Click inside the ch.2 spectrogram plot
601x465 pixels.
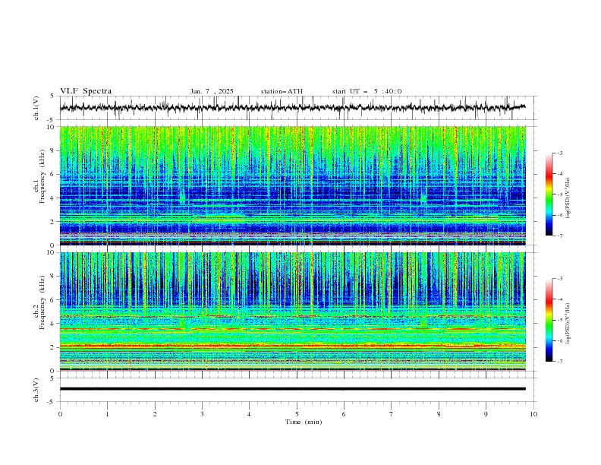point(292,312)
